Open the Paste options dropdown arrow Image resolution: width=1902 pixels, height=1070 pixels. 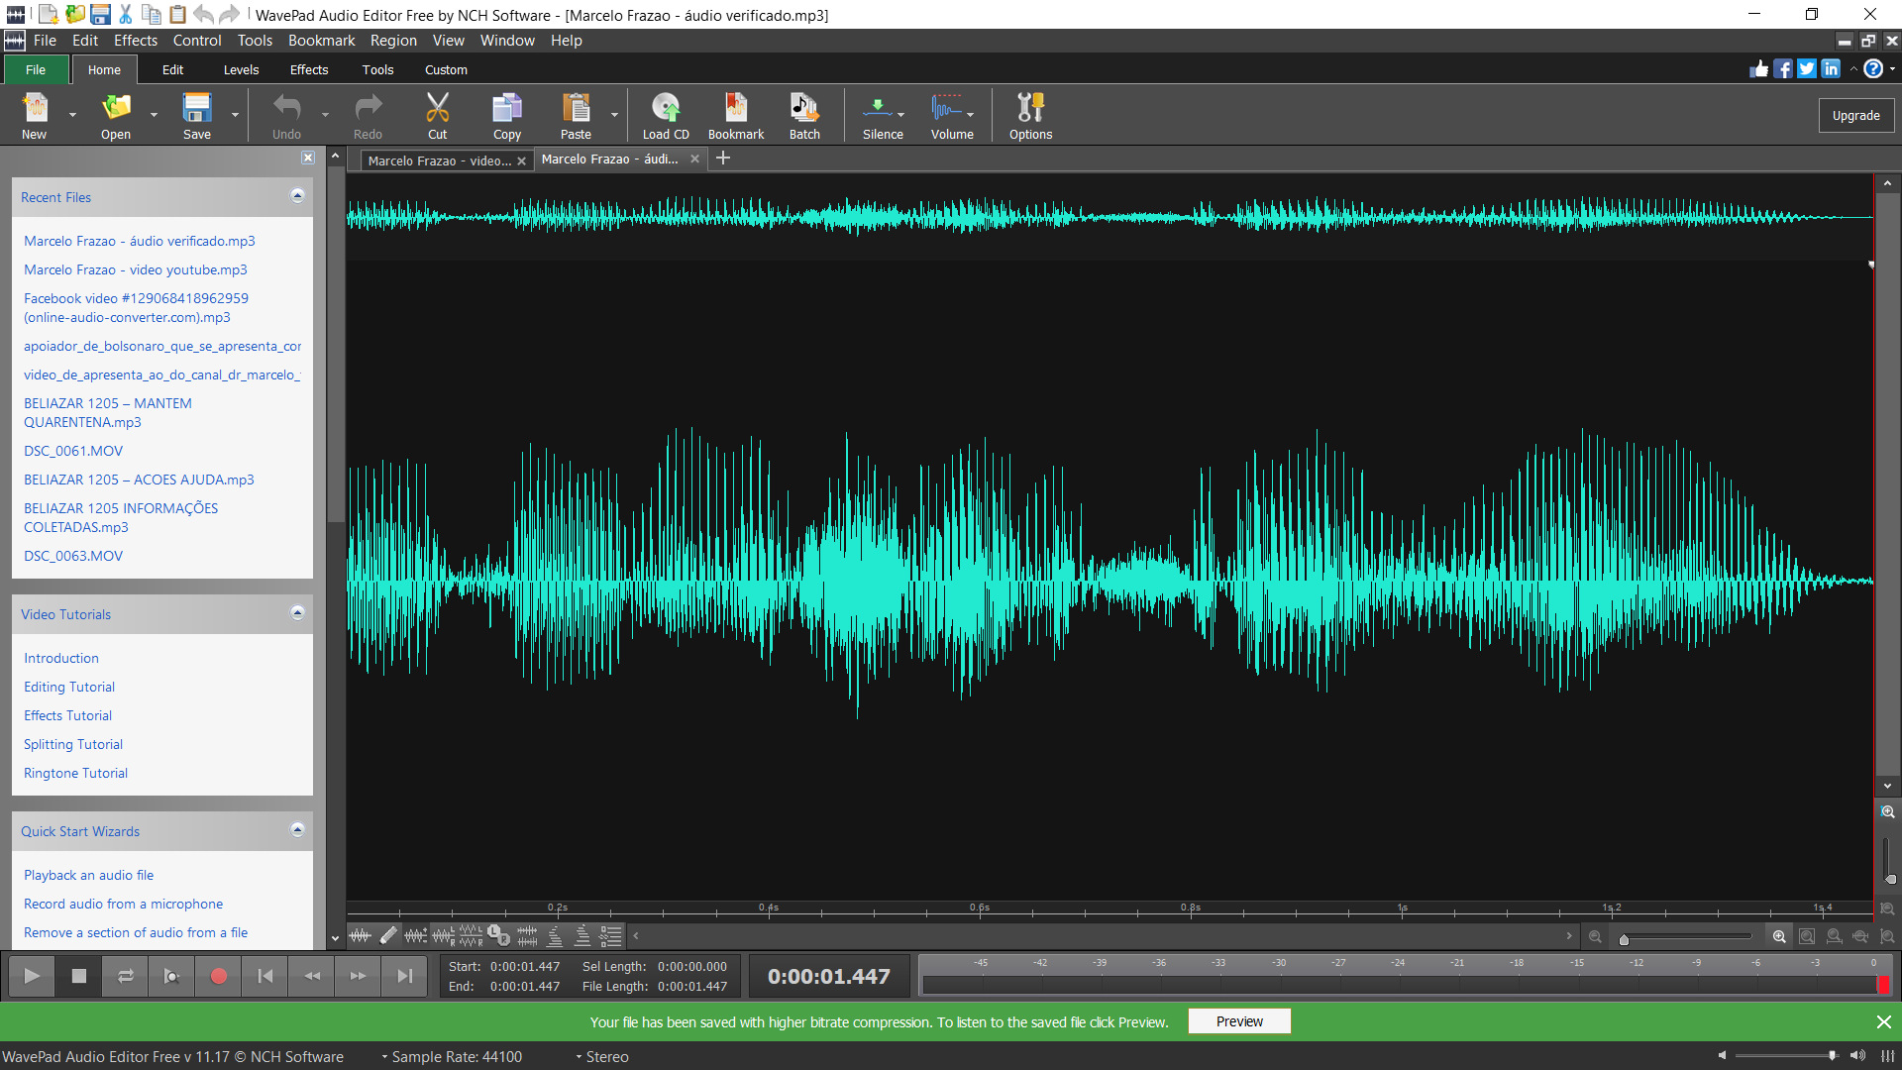click(614, 115)
